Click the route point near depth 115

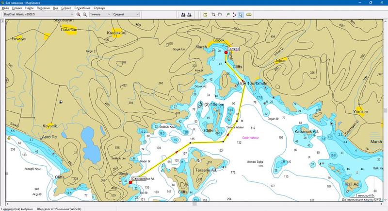[190, 143]
